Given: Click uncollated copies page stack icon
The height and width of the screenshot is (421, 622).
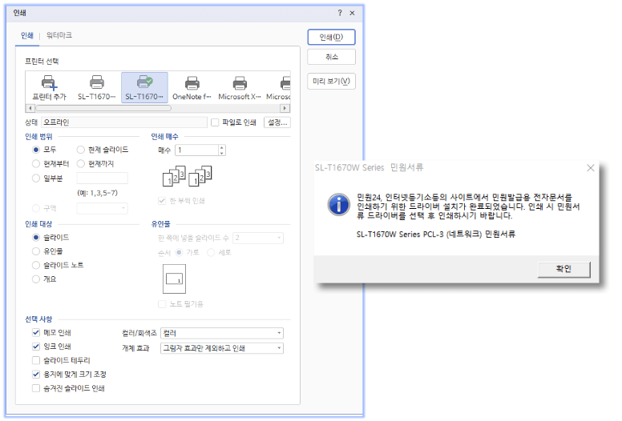Looking at the screenshot, I should [200, 176].
